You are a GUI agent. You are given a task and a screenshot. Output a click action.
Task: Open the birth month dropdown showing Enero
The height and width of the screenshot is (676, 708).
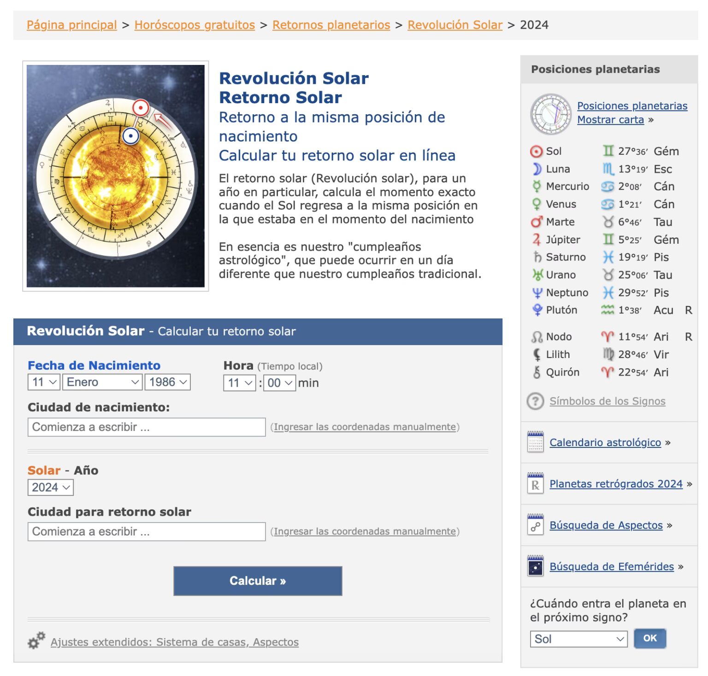pos(102,382)
